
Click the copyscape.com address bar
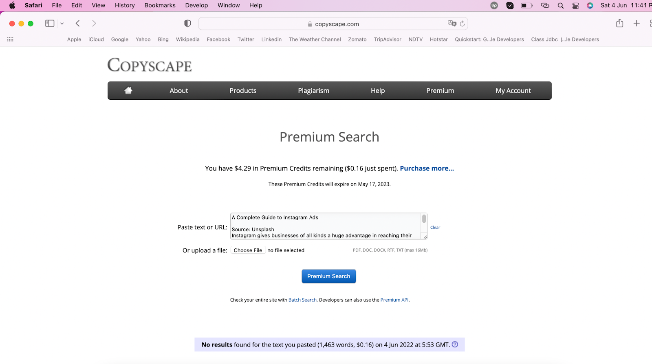[333, 24]
